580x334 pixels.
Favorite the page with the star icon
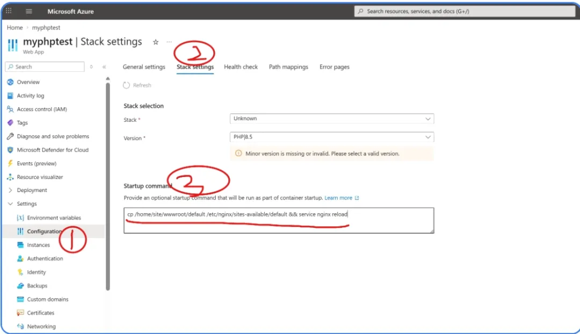156,42
